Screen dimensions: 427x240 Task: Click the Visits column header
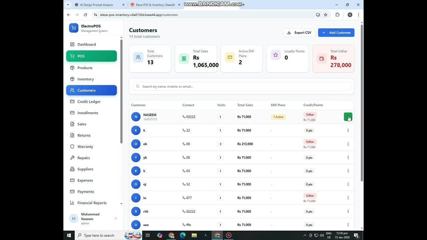click(x=221, y=105)
